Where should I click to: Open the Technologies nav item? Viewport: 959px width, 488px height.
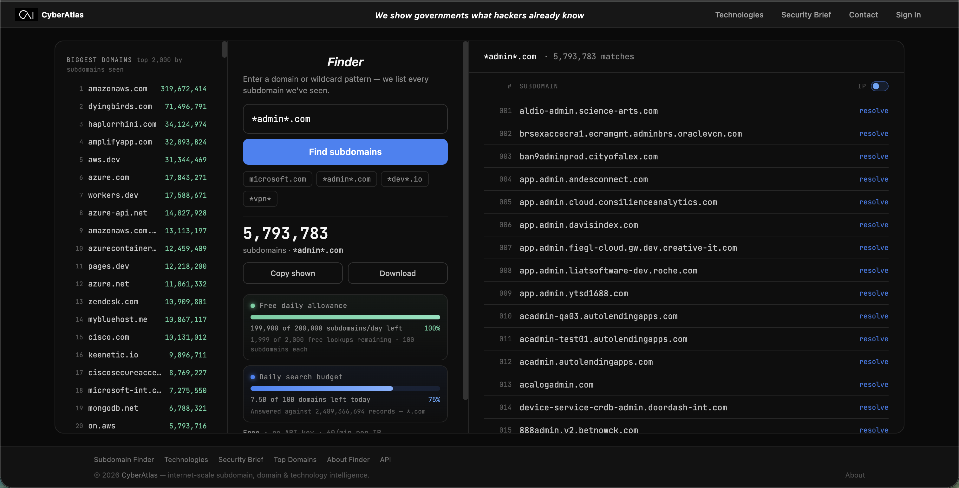point(739,15)
